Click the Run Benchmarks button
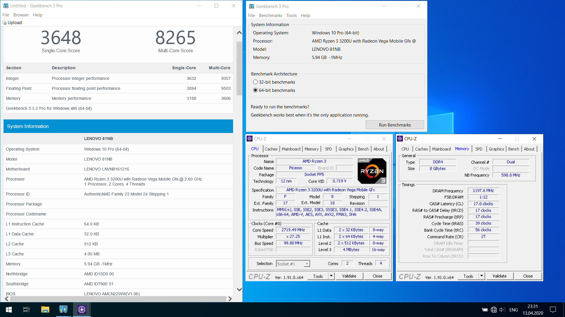The width and height of the screenshot is (565, 317). 395,125
